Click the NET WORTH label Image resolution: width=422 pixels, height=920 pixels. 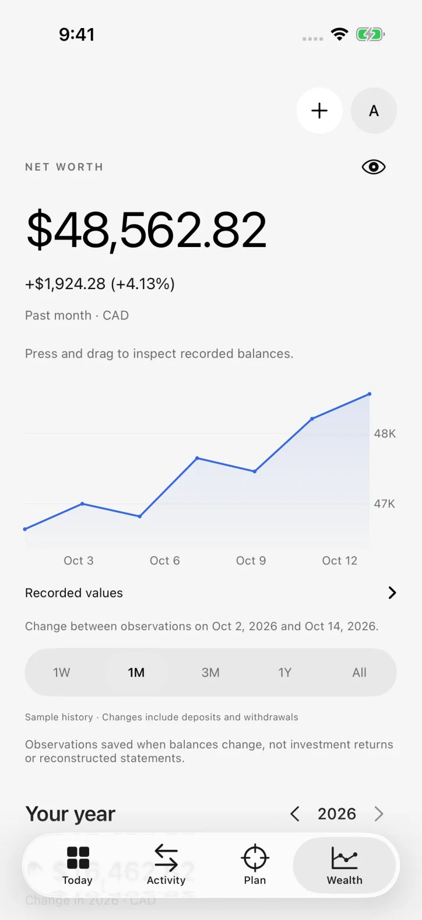coord(64,167)
